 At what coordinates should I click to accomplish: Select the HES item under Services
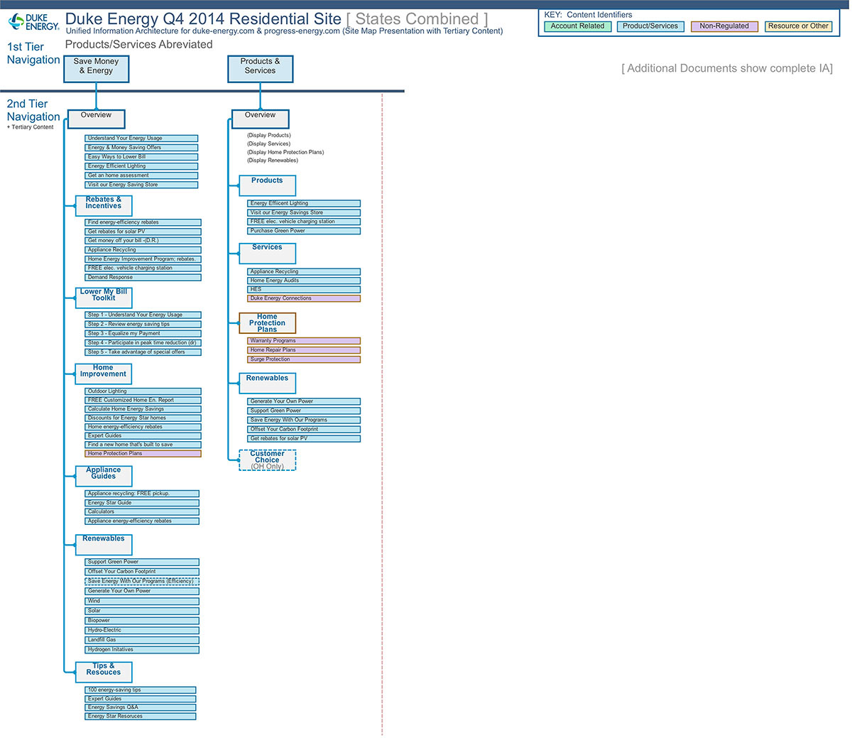coord(304,289)
